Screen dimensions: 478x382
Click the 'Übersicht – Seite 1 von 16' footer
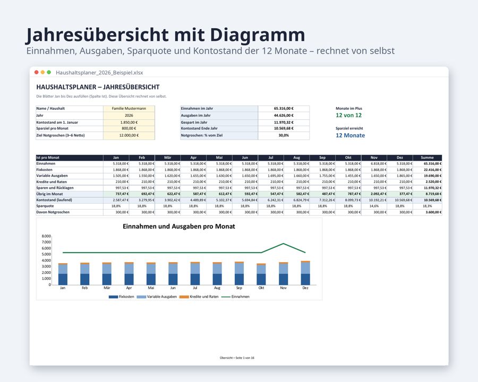tap(237, 358)
